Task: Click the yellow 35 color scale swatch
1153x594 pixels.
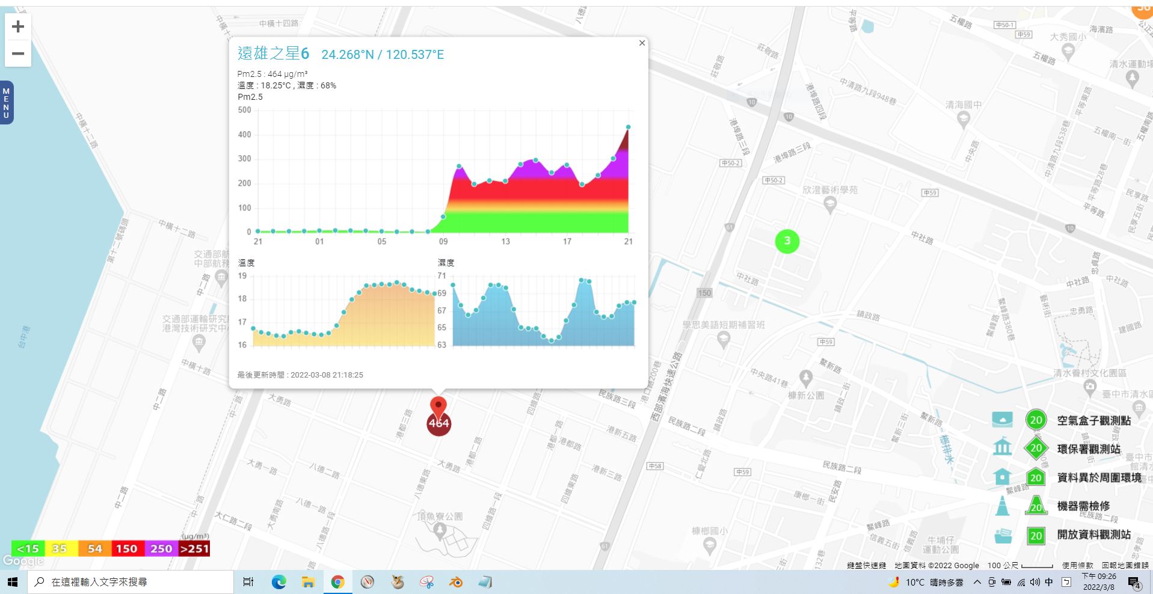Action: (61, 548)
